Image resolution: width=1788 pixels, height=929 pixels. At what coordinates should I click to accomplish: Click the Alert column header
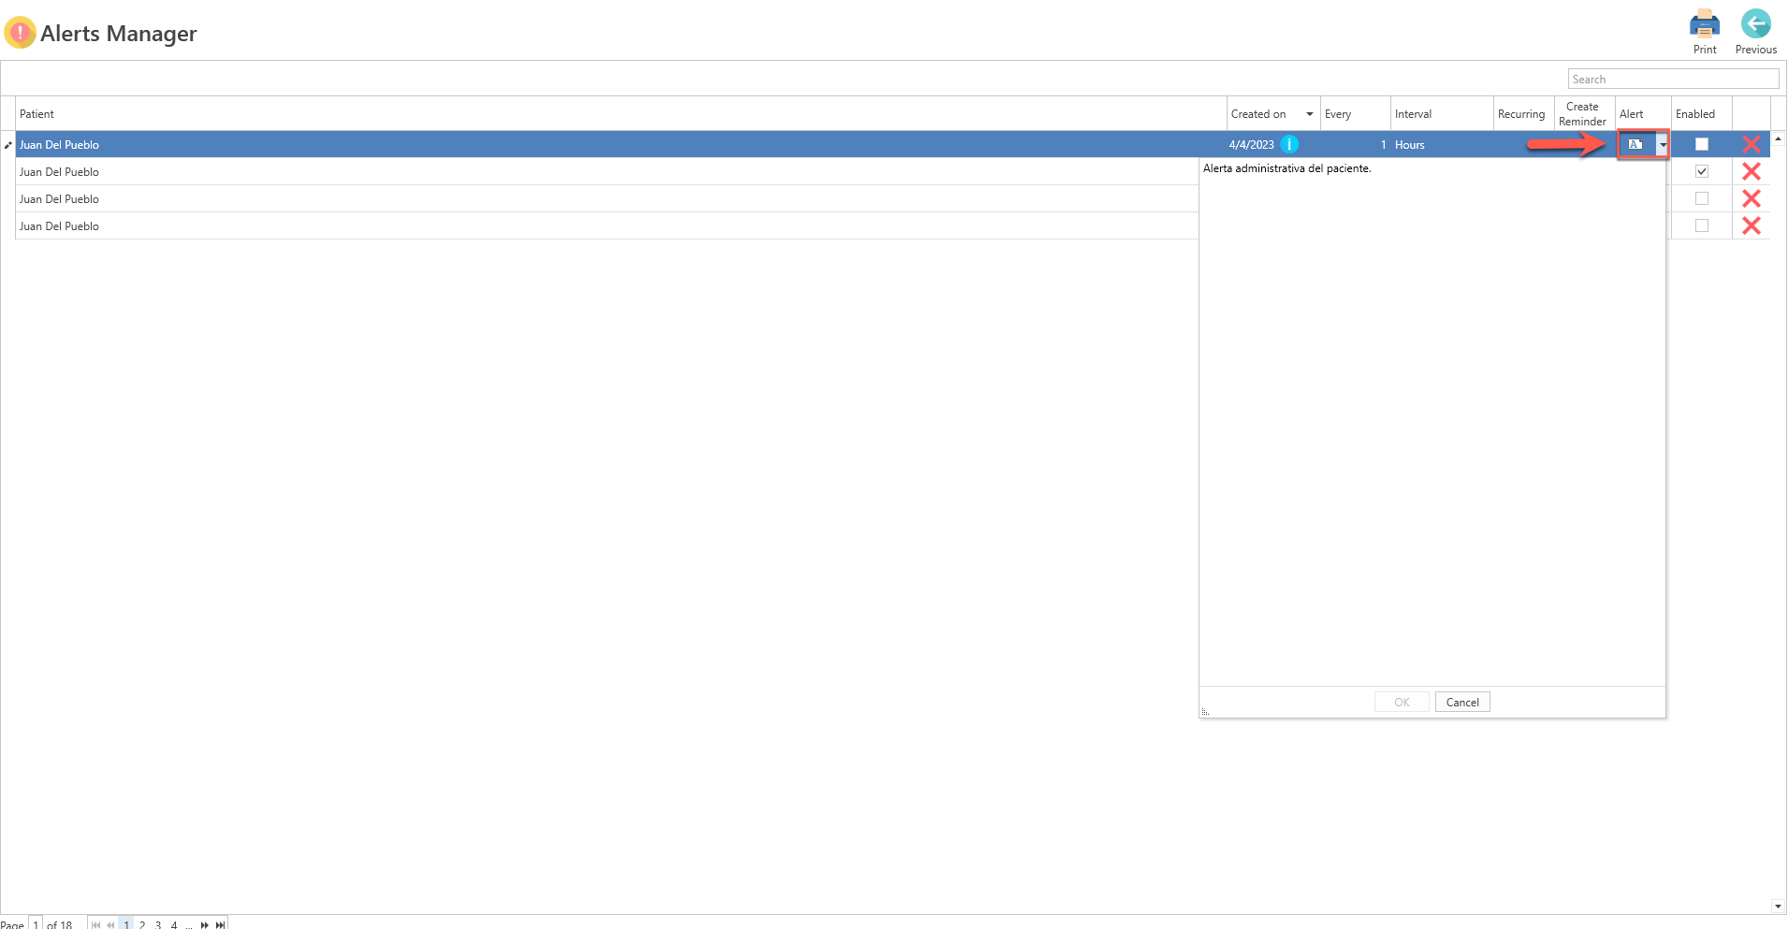pyautogui.click(x=1643, y=114)
